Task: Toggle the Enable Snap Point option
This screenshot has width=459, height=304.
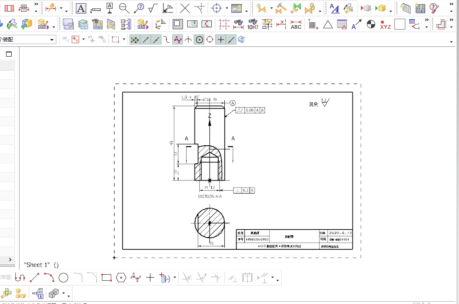Action: click(x=135, y=39)
